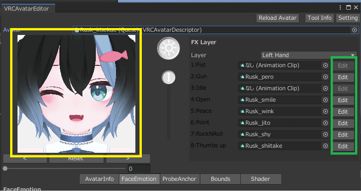The width and height of the screenshot is (361, 191).
Task: Toggle the sun light button in preview
Action: click(x=169, y=48)
